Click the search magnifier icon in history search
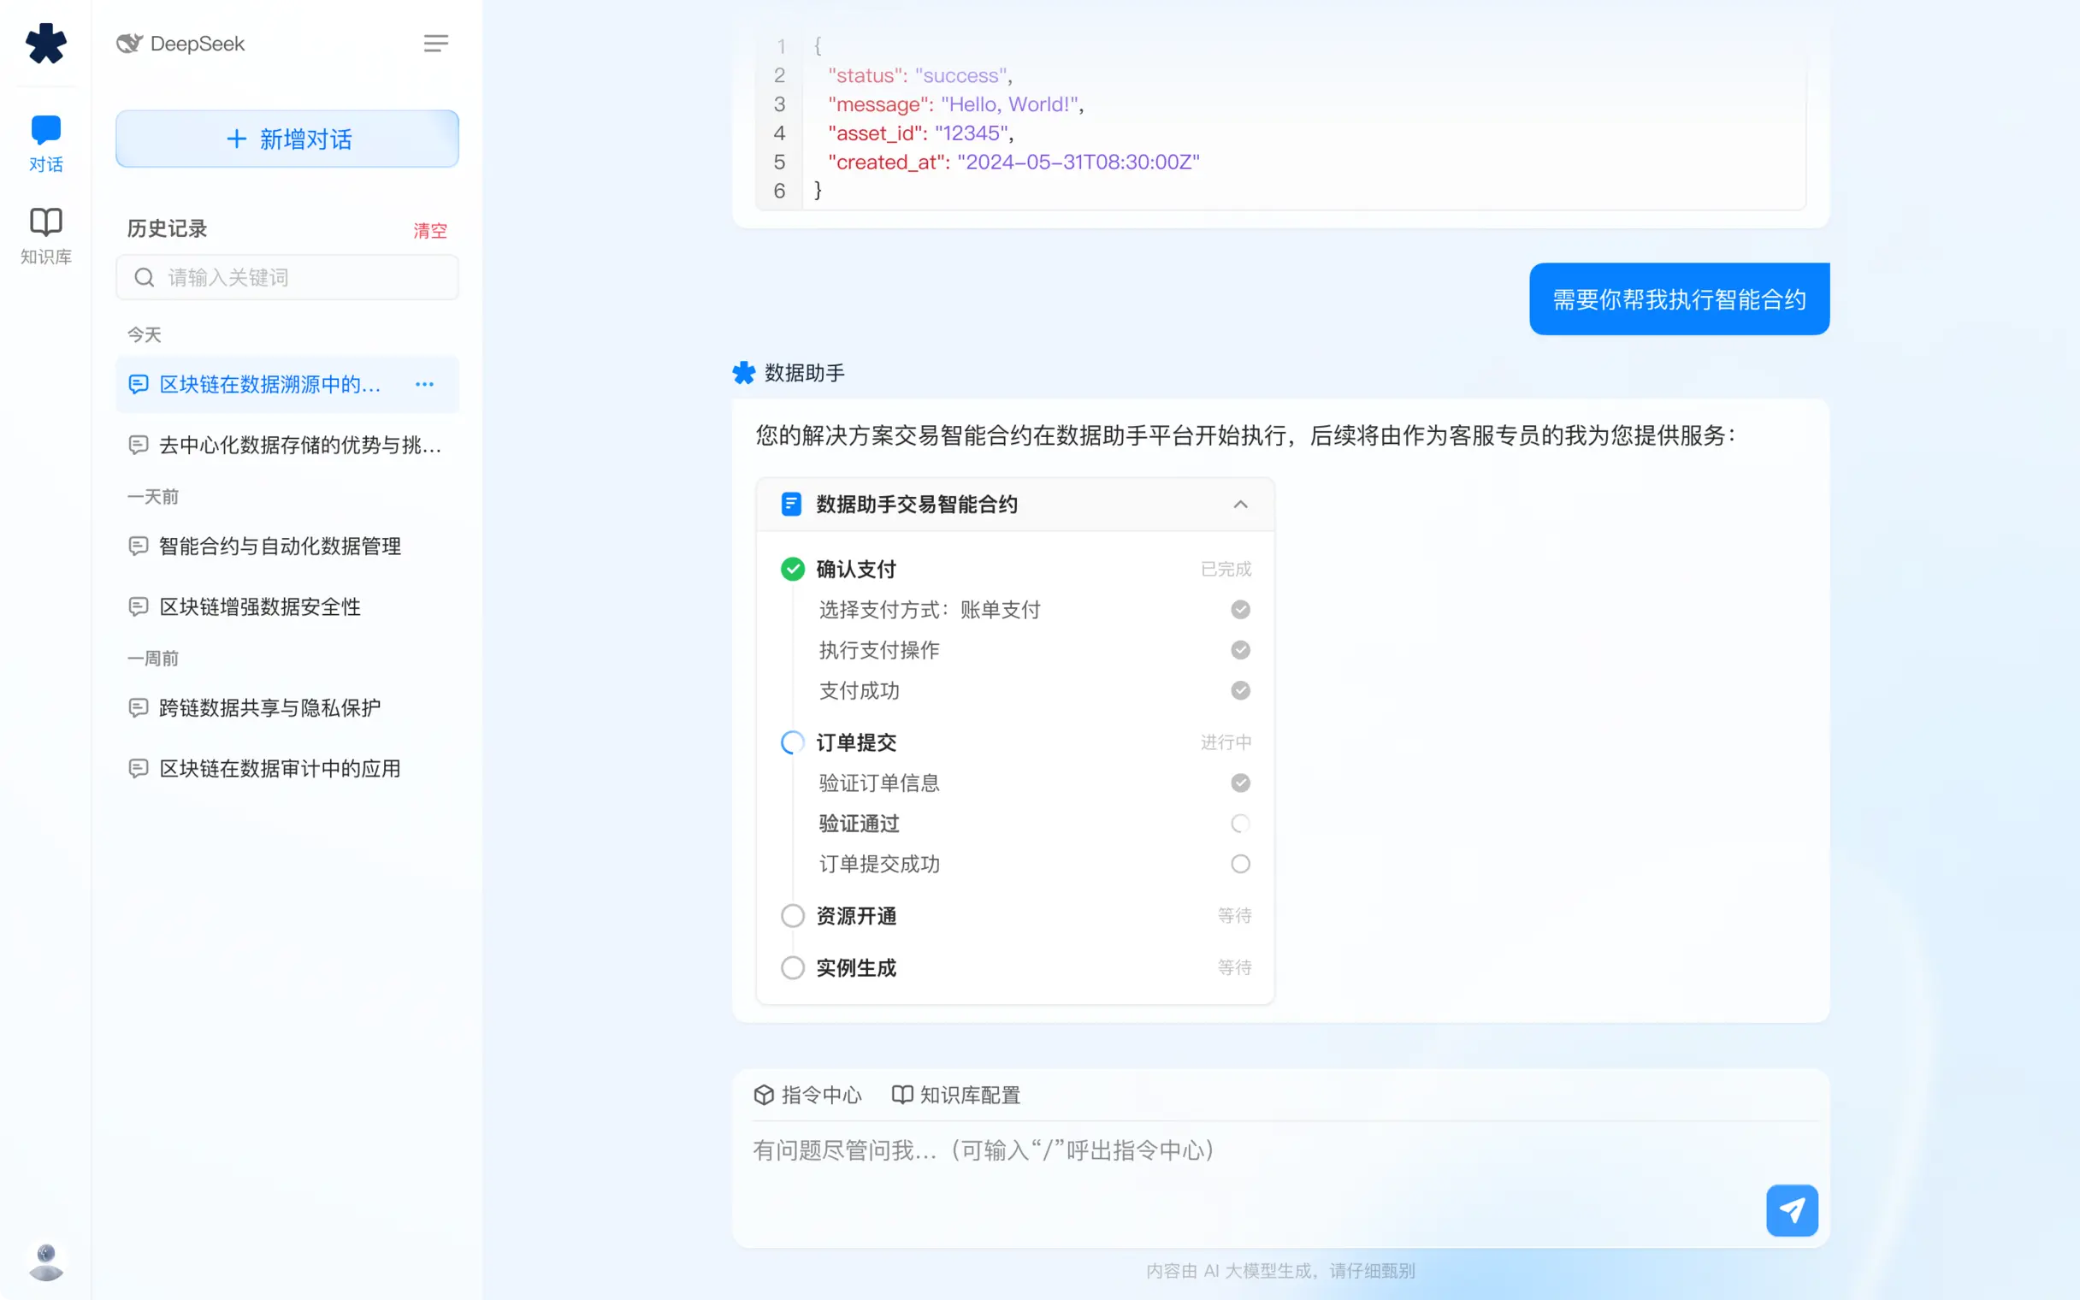The width and height of the screenshot is (2080, 1300). click(145, 277)
